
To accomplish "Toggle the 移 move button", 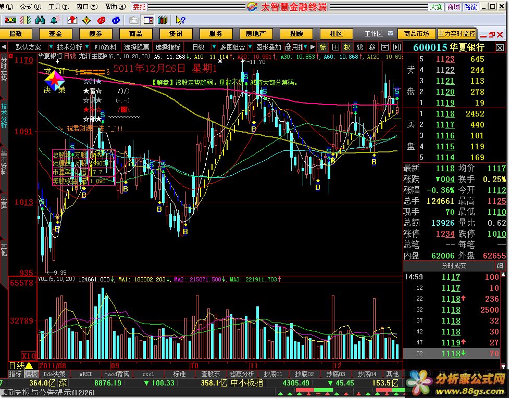I will tap(372, 47).
